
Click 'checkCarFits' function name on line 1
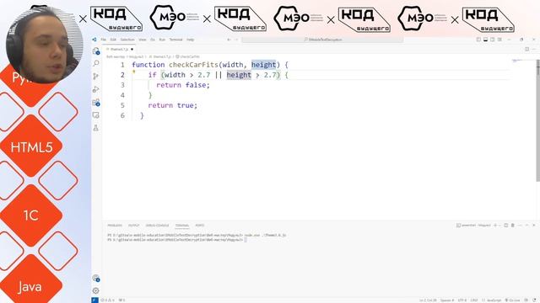tap(193, 65)
